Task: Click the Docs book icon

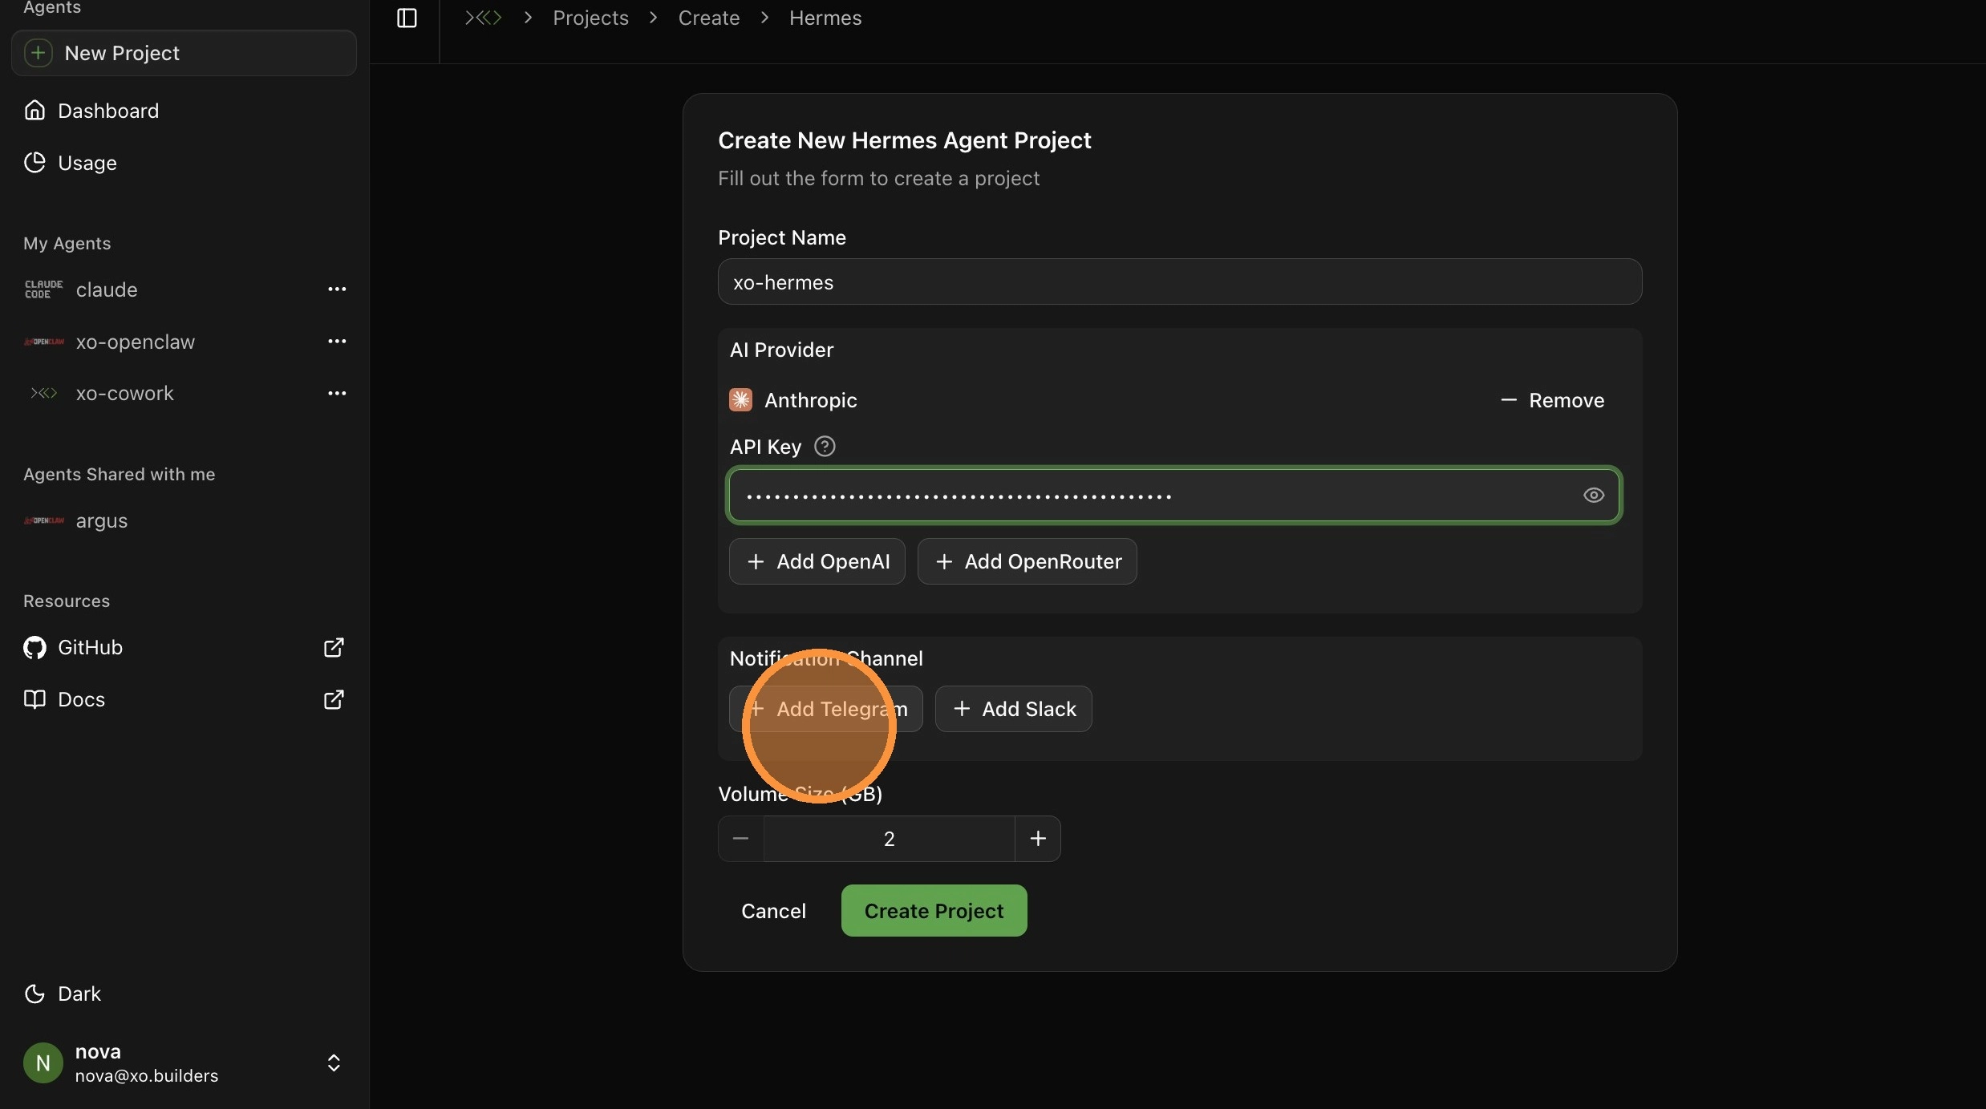Action: [34, 699]
